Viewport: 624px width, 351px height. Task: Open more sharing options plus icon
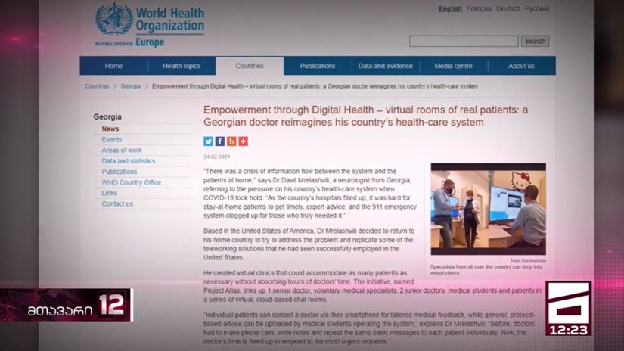pos(243,141)
